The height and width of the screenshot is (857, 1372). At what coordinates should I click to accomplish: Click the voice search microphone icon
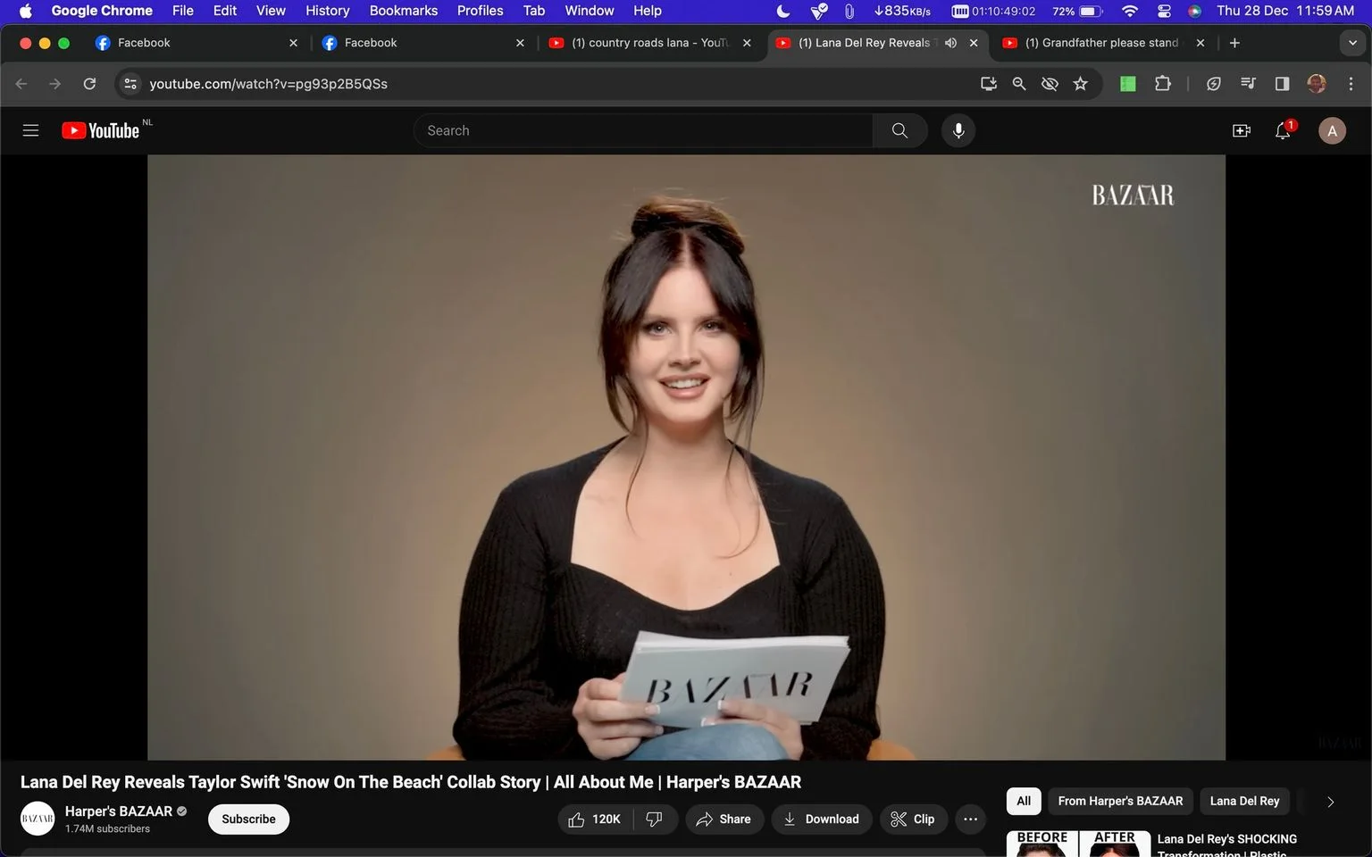point(958,130)
